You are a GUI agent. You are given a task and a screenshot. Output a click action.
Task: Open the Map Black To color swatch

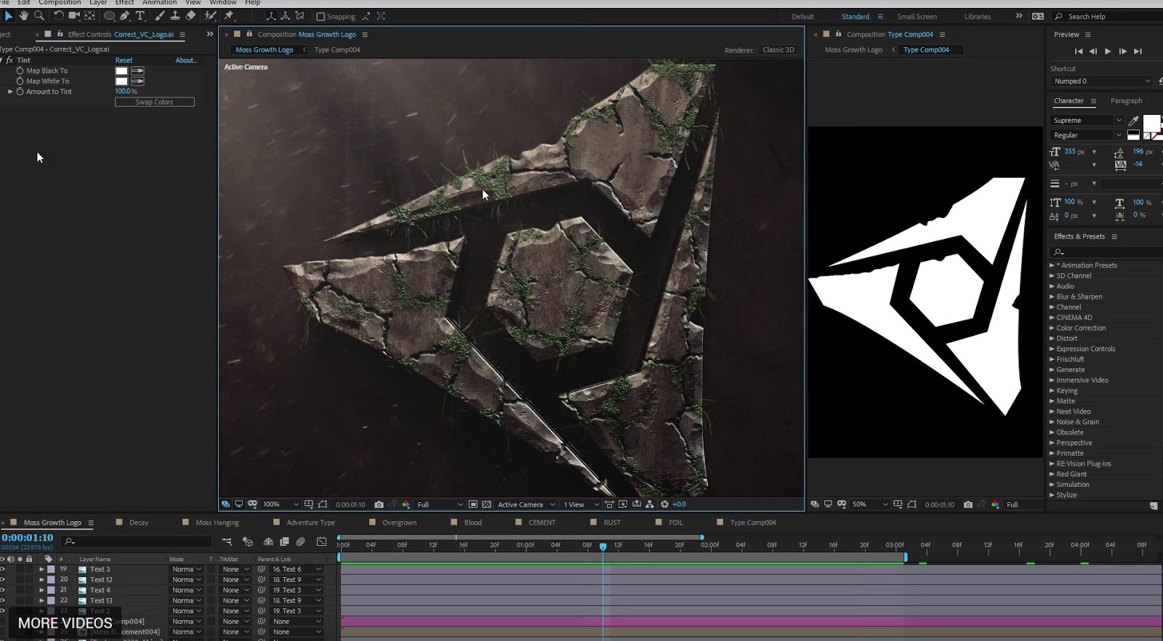point(121,70)
